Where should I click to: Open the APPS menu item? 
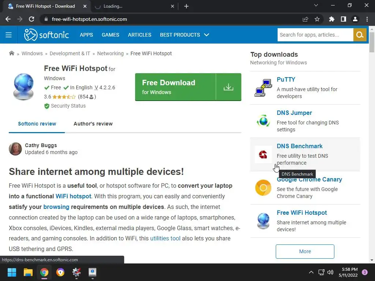[86, 35]
